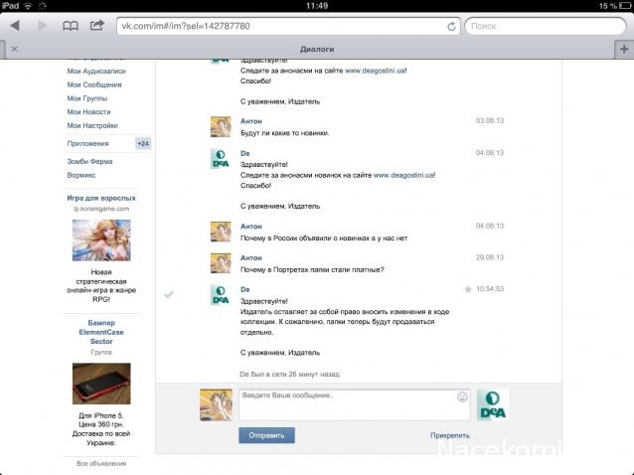Open the Прикрепить attachment menu
This screenshot has height=475, width=634.
point(449,435)
